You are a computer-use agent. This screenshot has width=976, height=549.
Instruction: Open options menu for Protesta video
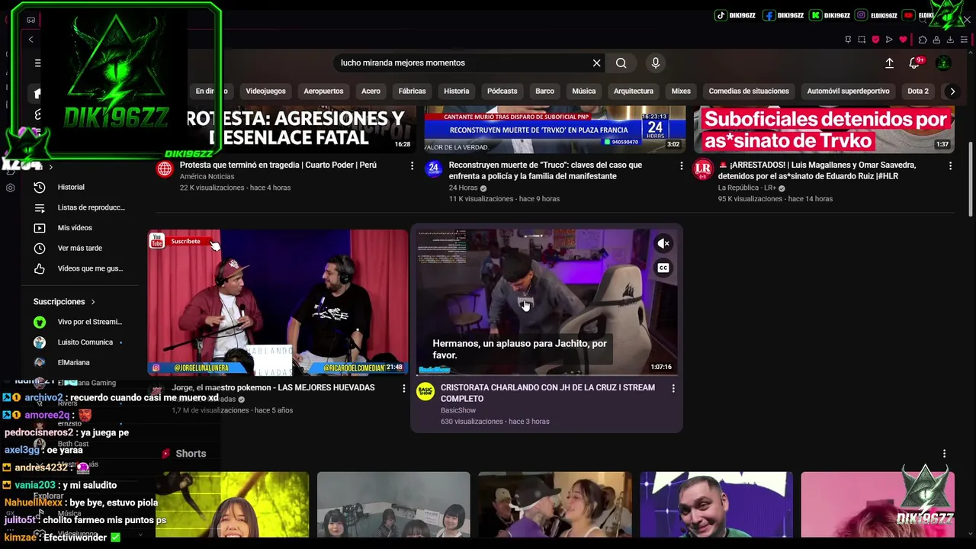click(413, 165)
